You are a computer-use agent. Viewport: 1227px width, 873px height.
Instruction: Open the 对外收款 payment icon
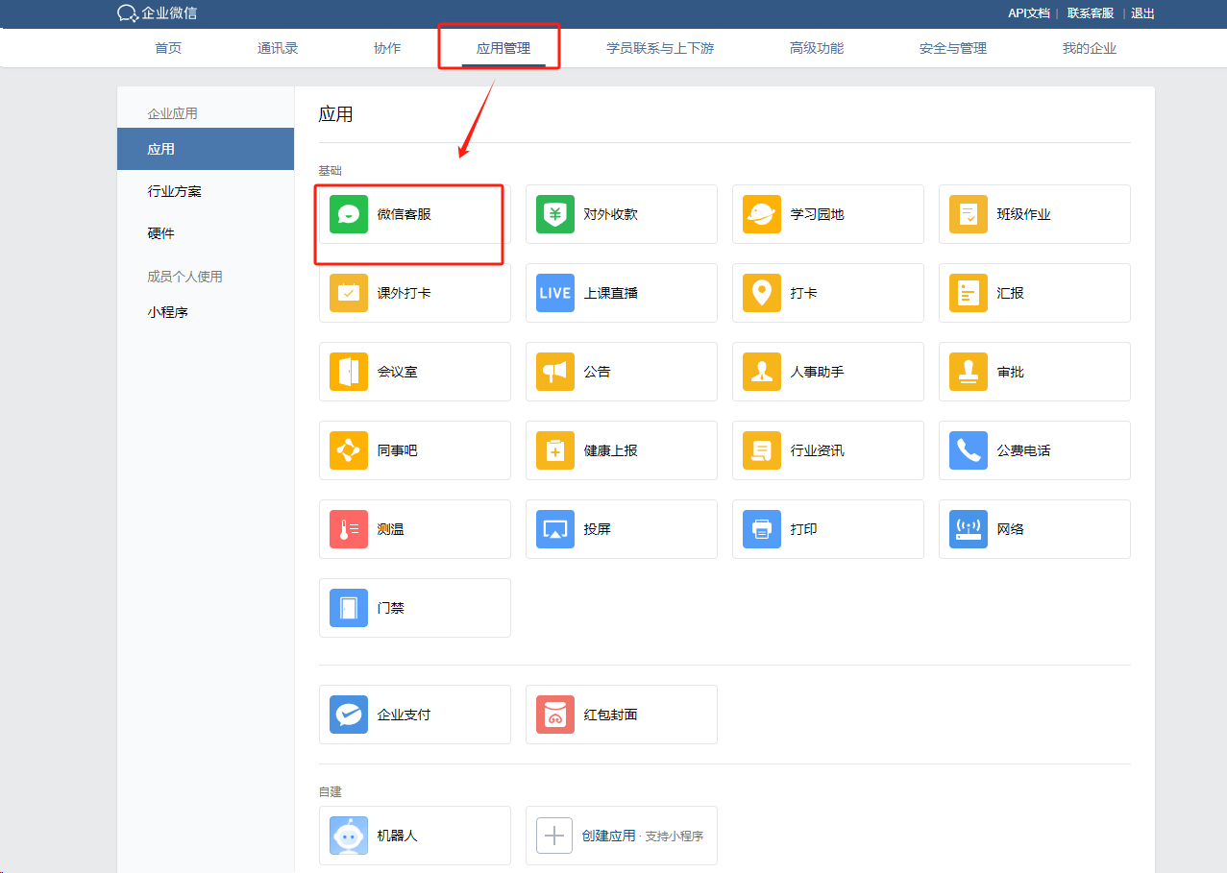click(x=555, y=214)
